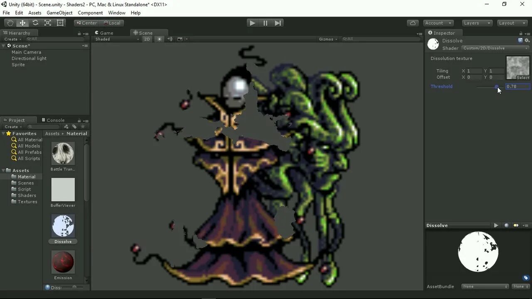Open the Layers dropdown
Image resolution: width=532 pixels, height=299 pixels.
point(477,23)
